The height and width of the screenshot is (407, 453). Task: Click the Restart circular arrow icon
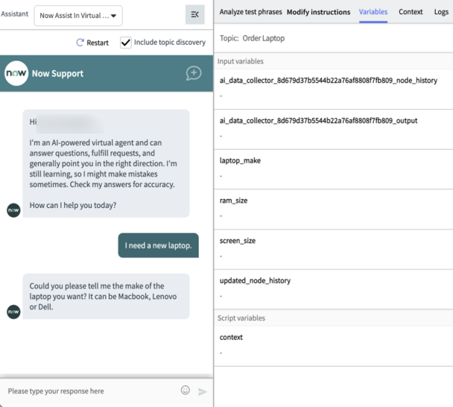(80, 42)
